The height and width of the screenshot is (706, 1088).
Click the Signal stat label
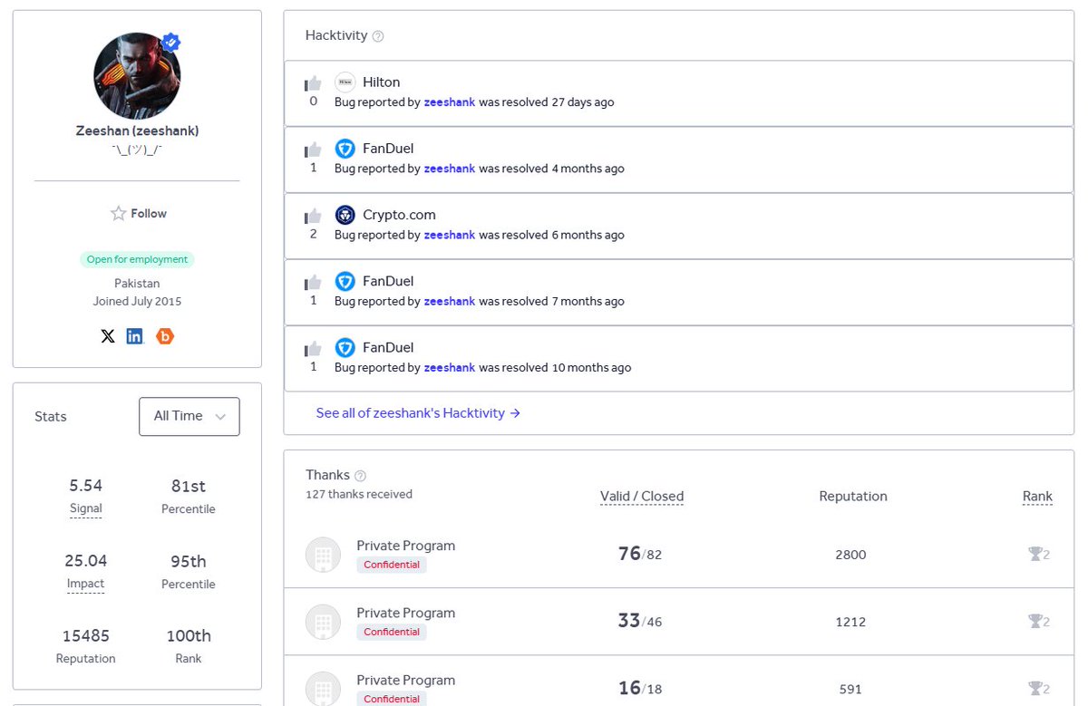click(86, 509)
